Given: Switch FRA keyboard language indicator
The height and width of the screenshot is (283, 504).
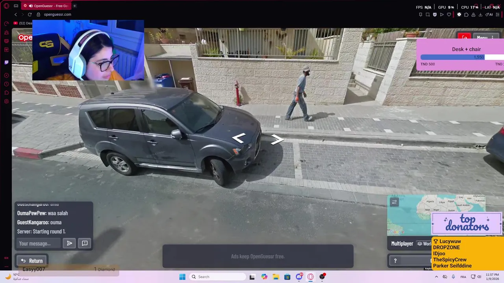Looking at the screenshot, I should click(463, 277).
